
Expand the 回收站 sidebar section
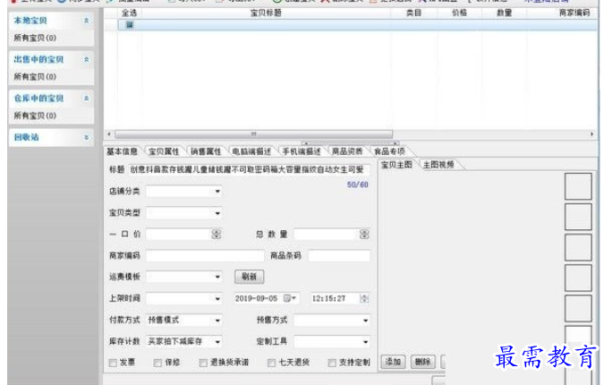(x=86, y=137)
